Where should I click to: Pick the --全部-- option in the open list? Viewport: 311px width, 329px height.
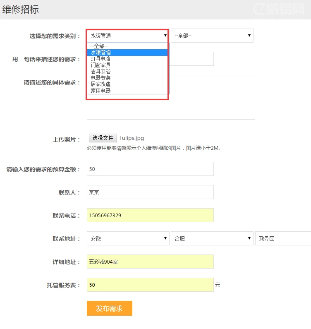99,46
